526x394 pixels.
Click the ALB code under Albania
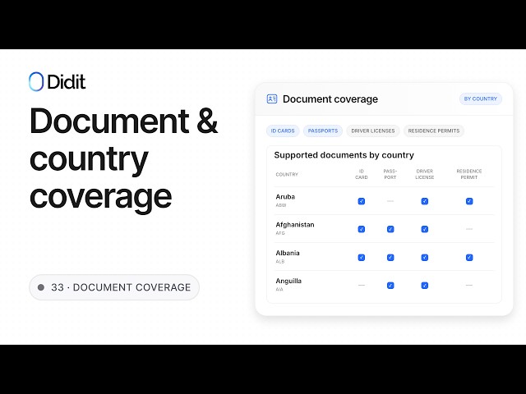pyautogui.click(x=280, y=261)
